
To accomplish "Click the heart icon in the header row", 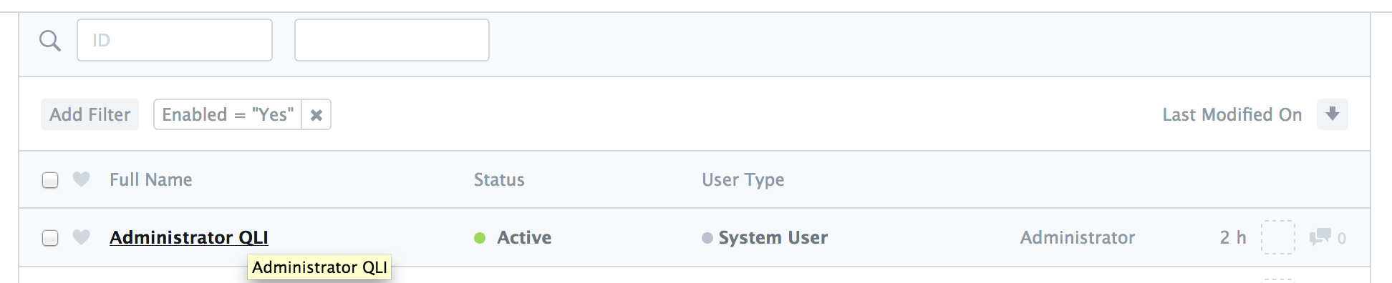I will (82, 179).
